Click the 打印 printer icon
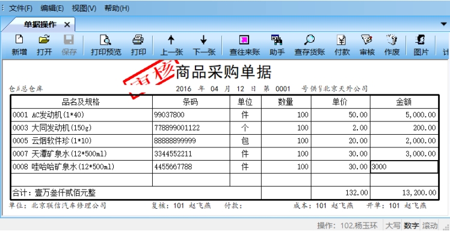450x231 pixels. (x=138, y=45)
